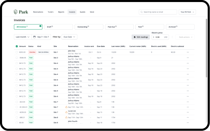Open more options for -$23.00 invoice row
Viewport: 210px width, 131px height.
pyautogui.click(x=188, y=102)
